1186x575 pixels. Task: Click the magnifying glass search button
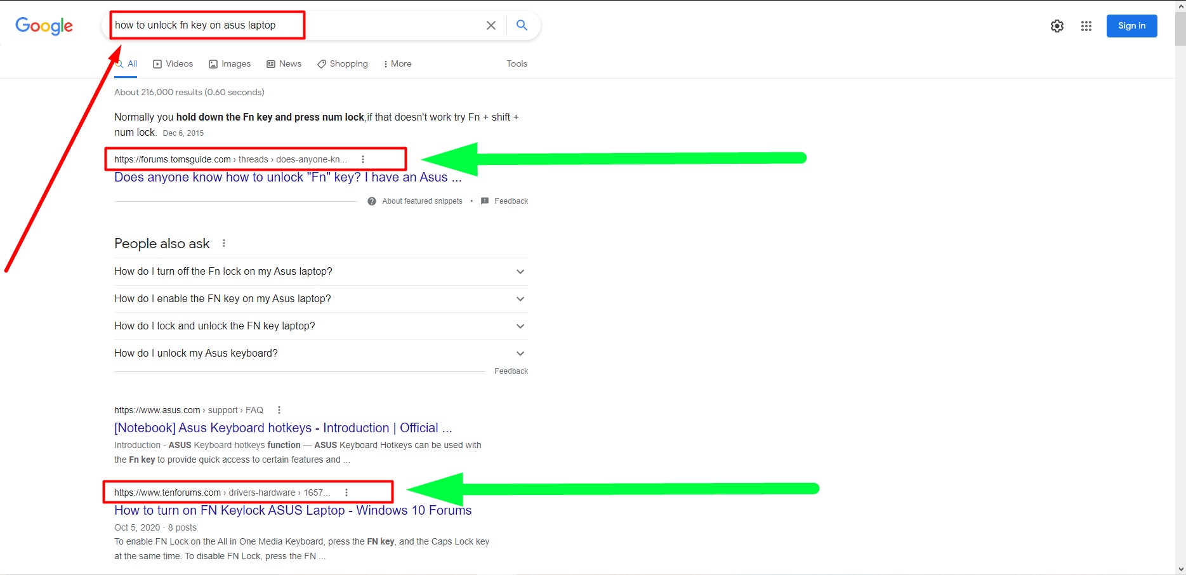point(522,25)
